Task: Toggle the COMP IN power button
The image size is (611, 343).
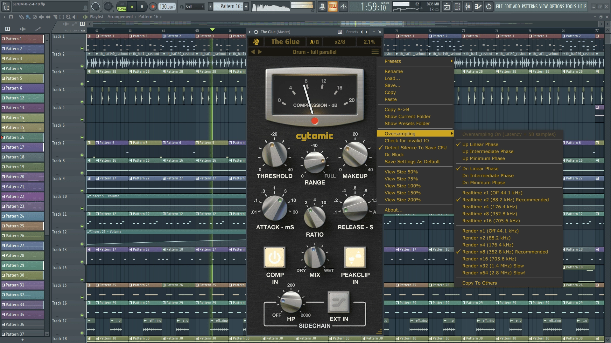Action: pyautogui.click(x=274, y=258)
